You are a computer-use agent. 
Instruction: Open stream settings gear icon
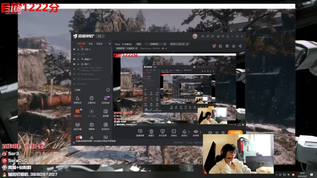click(223, 133)
